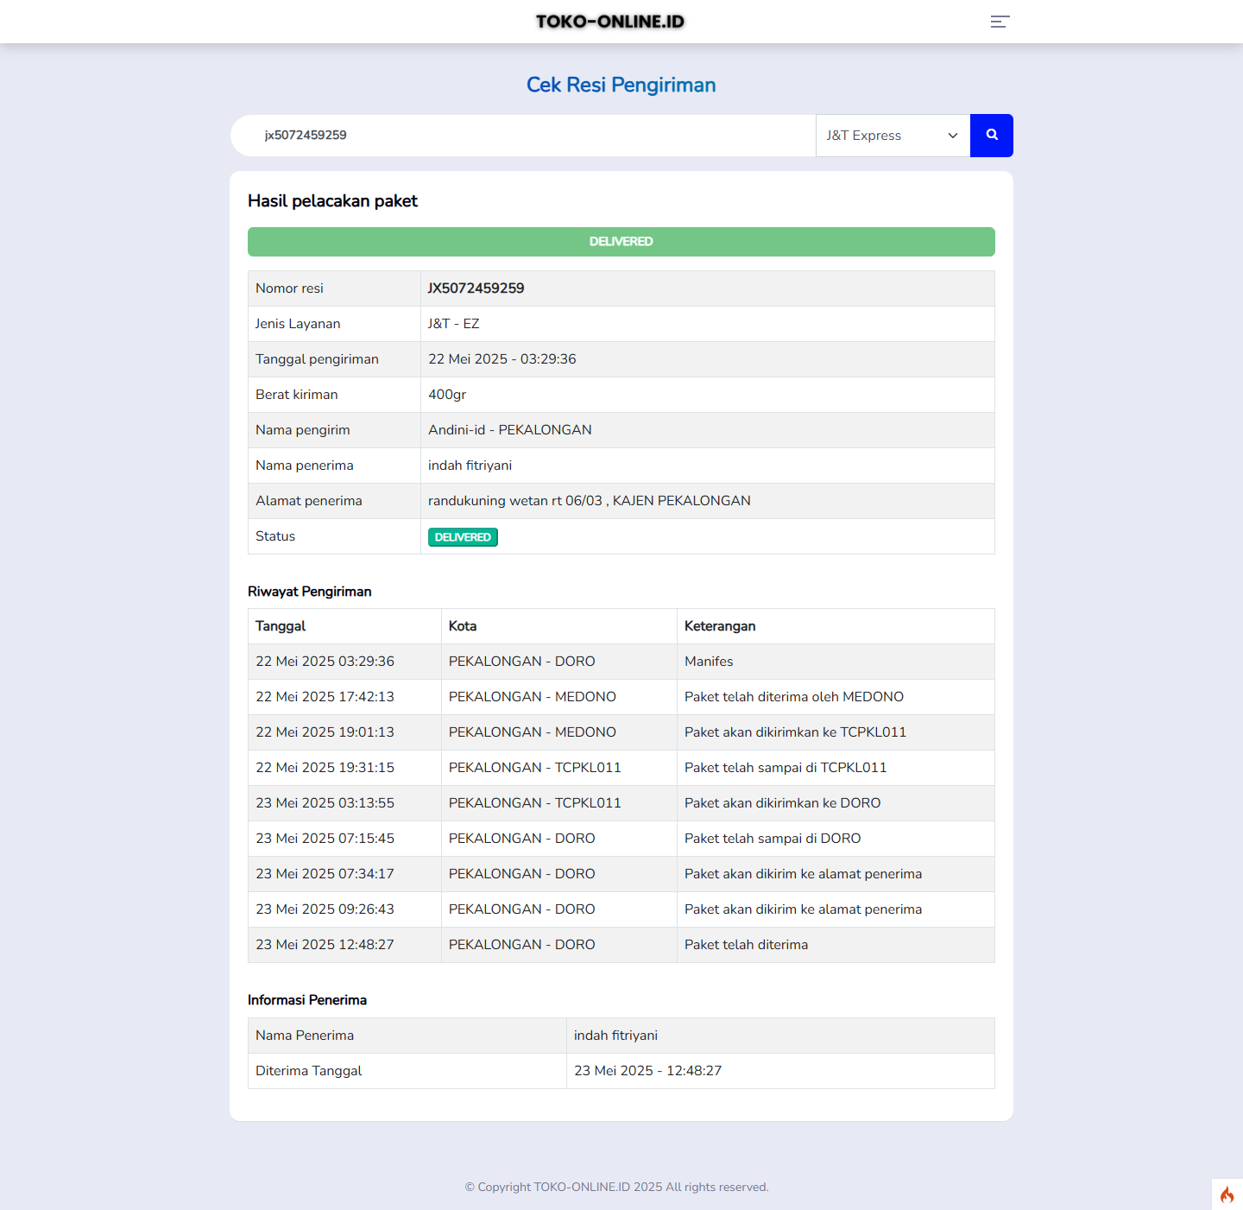Click Paket telah sampai di DORO
Viewport: 1243px width, 1210px height.
click(773, 839)
